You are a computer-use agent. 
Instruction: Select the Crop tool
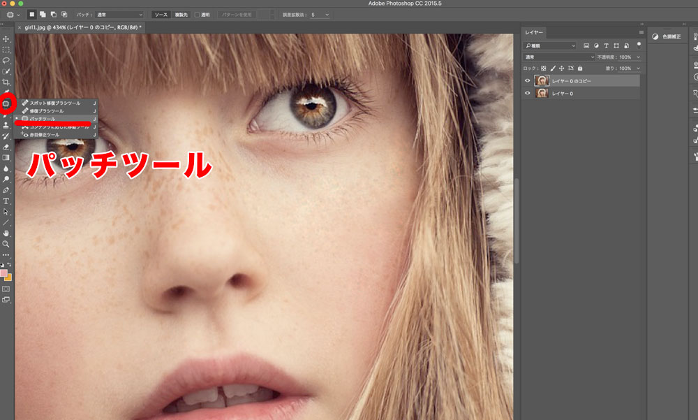[x=6, y=82]
